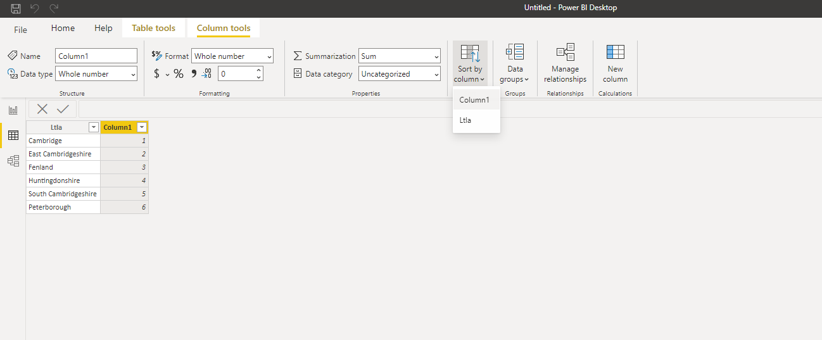Screen dimensions: 822x340
Task: Open Sort by column button
Action: (x=470, y=63)
